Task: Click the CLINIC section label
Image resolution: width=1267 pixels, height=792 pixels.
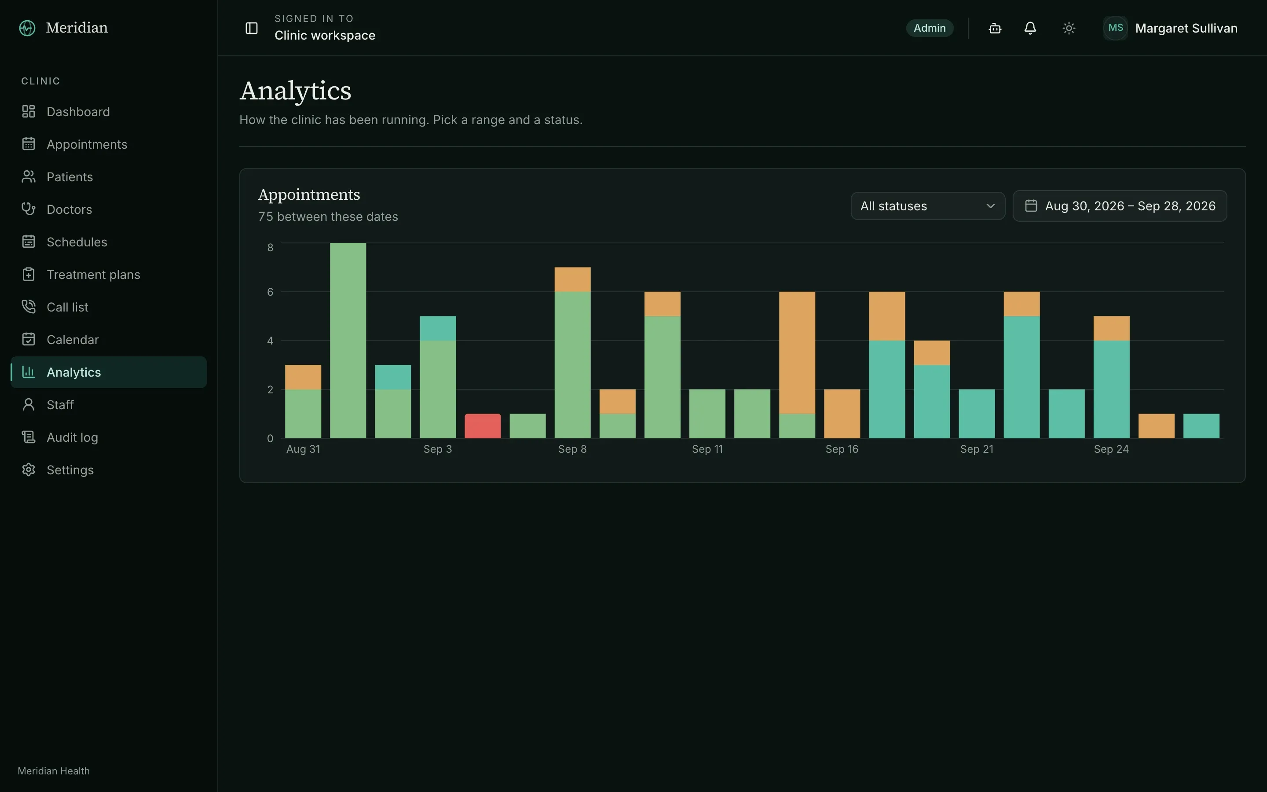Action: 40,81
